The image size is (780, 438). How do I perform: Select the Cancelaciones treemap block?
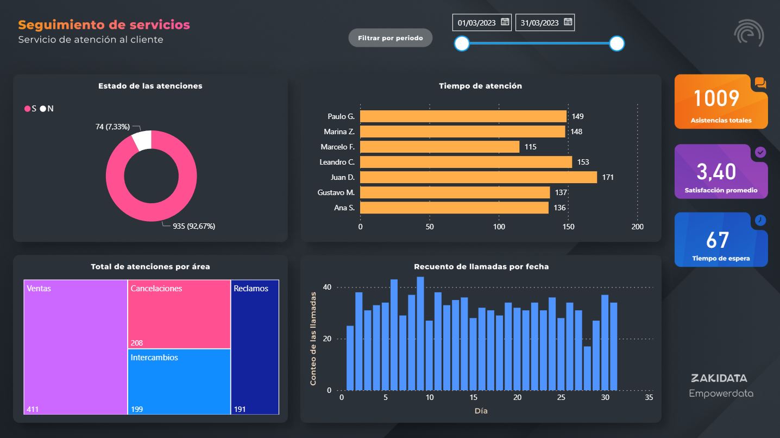coord(179,314)
